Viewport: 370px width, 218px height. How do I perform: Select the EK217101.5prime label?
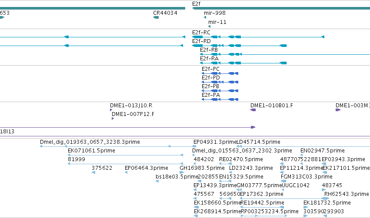346,168
